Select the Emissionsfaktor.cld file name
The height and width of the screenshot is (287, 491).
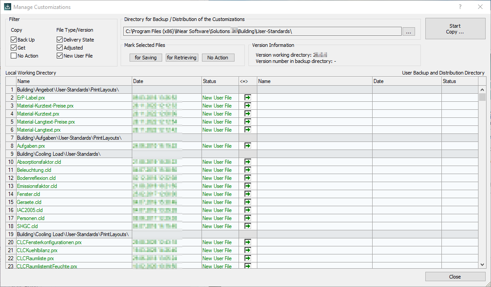[x=37, y=186]
